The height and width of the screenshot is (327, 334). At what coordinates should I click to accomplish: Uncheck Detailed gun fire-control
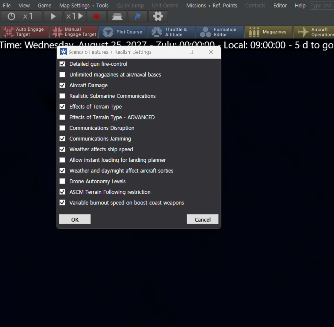(x=62, y=64)
